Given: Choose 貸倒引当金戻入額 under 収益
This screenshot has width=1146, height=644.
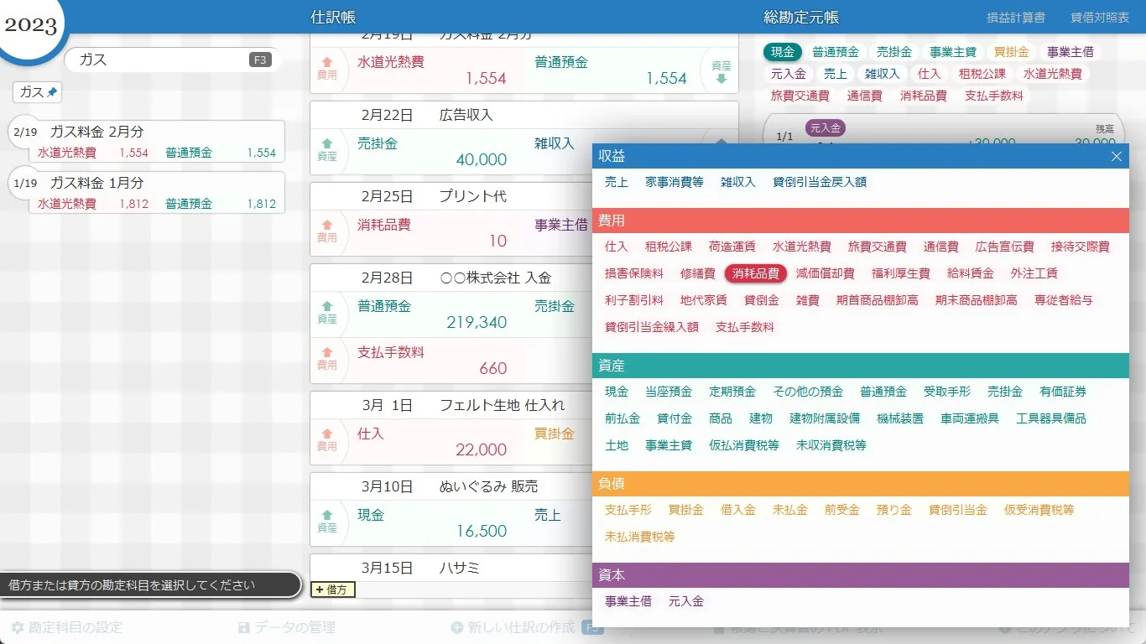Looking at the screenshot, I should pyautogui.click(x=820, y=182).
